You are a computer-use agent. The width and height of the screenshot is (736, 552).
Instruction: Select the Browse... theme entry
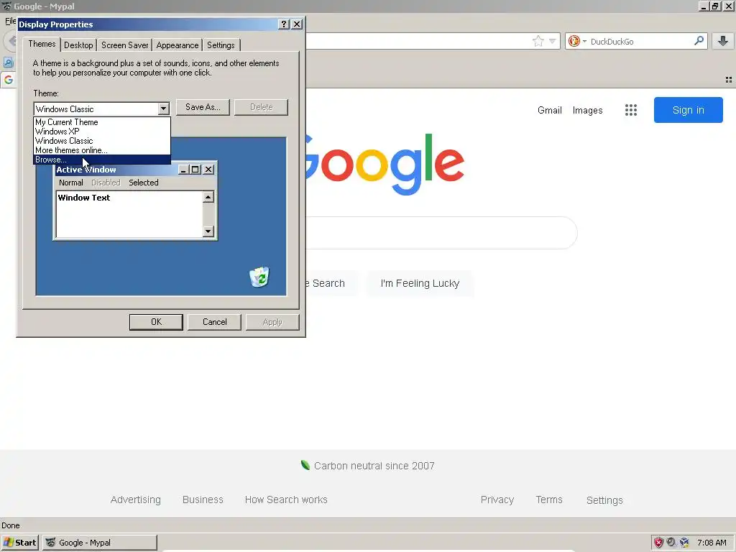[102, 160]
